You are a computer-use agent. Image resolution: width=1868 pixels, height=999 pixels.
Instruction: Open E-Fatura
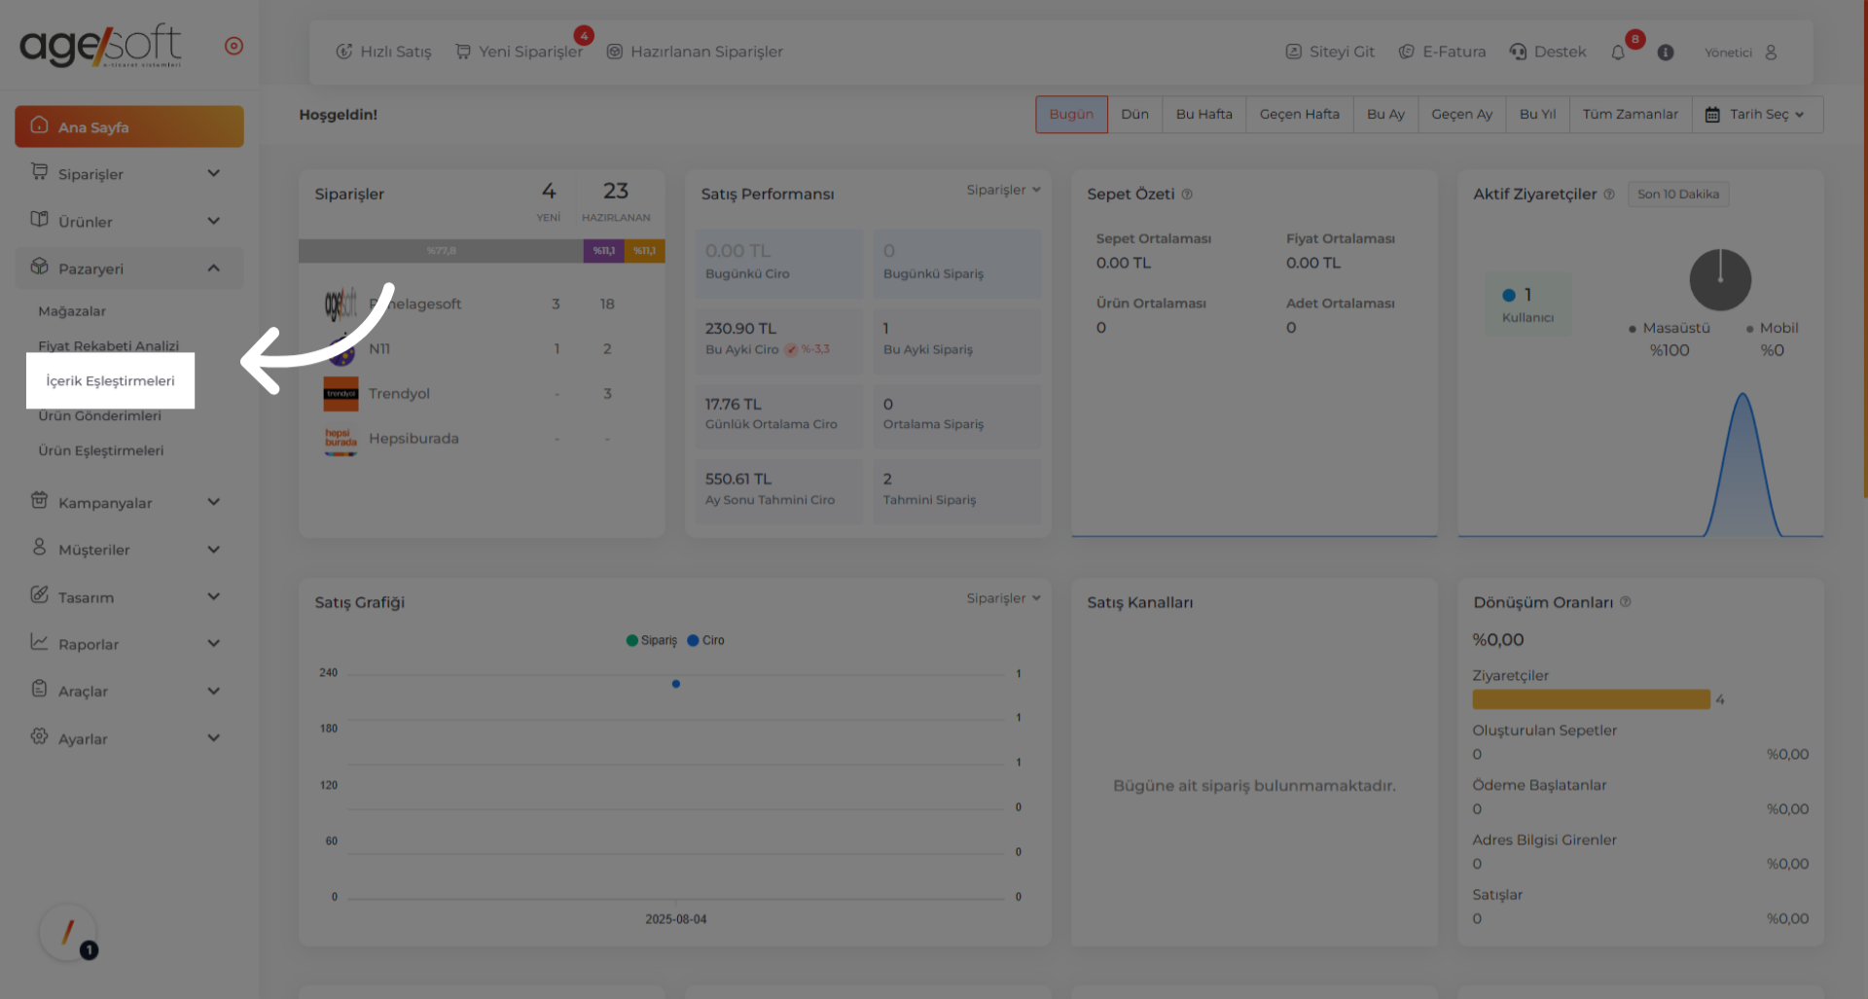pyautogui.click(x=1442, y=52)
